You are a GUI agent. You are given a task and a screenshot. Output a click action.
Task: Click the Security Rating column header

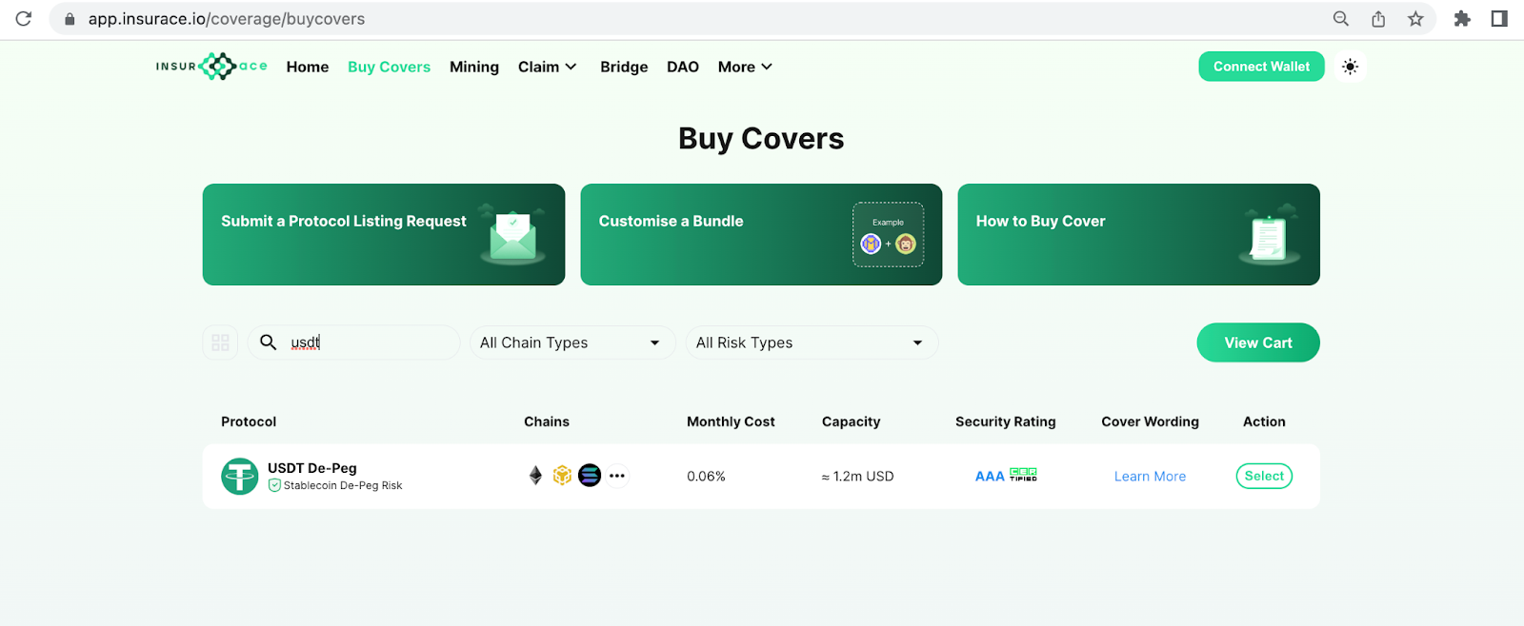click(1006, 421)
